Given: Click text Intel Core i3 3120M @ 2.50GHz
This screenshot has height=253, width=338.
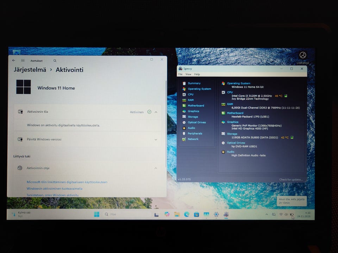Looking at the screenshot, I should [251, 96].
